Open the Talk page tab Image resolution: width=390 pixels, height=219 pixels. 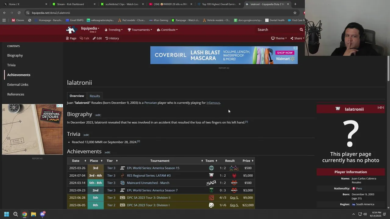coord(84,38)
